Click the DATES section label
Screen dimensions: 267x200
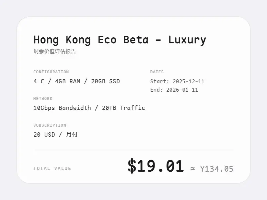click(157, 72)
